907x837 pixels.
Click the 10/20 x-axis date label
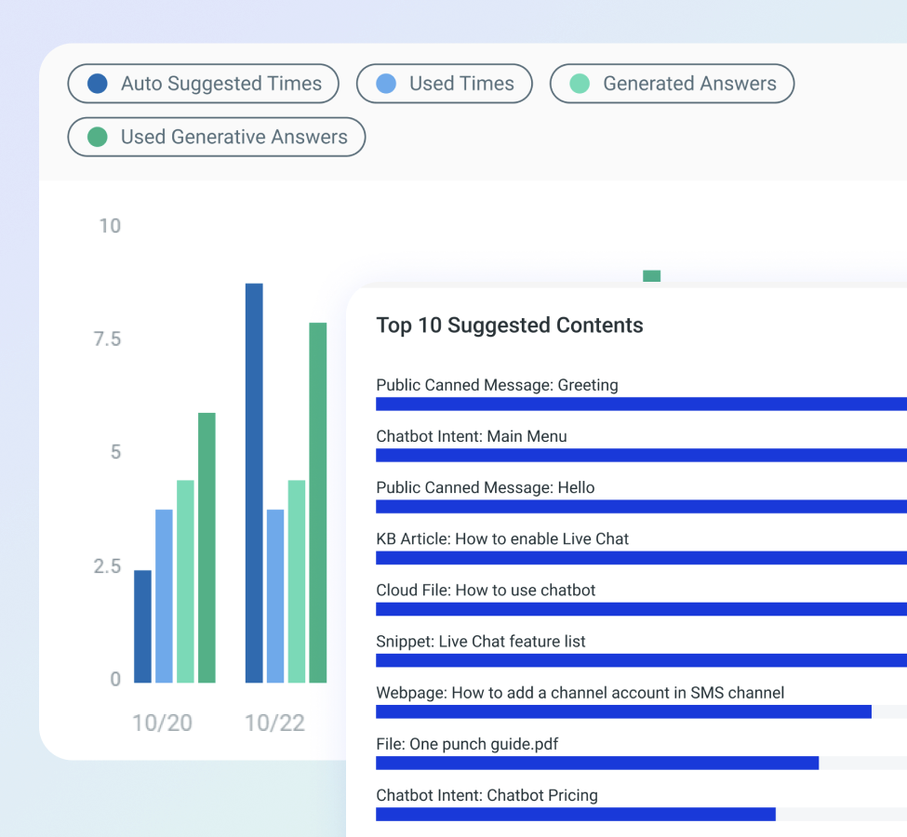(x=162, y=723)
